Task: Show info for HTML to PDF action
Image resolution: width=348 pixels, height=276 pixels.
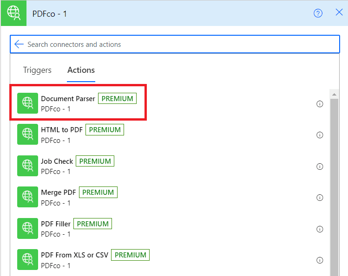Action: tap(320, 135)
